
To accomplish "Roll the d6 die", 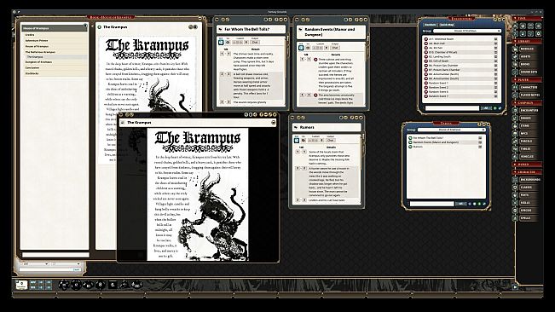I will click(x=113, y=285).
